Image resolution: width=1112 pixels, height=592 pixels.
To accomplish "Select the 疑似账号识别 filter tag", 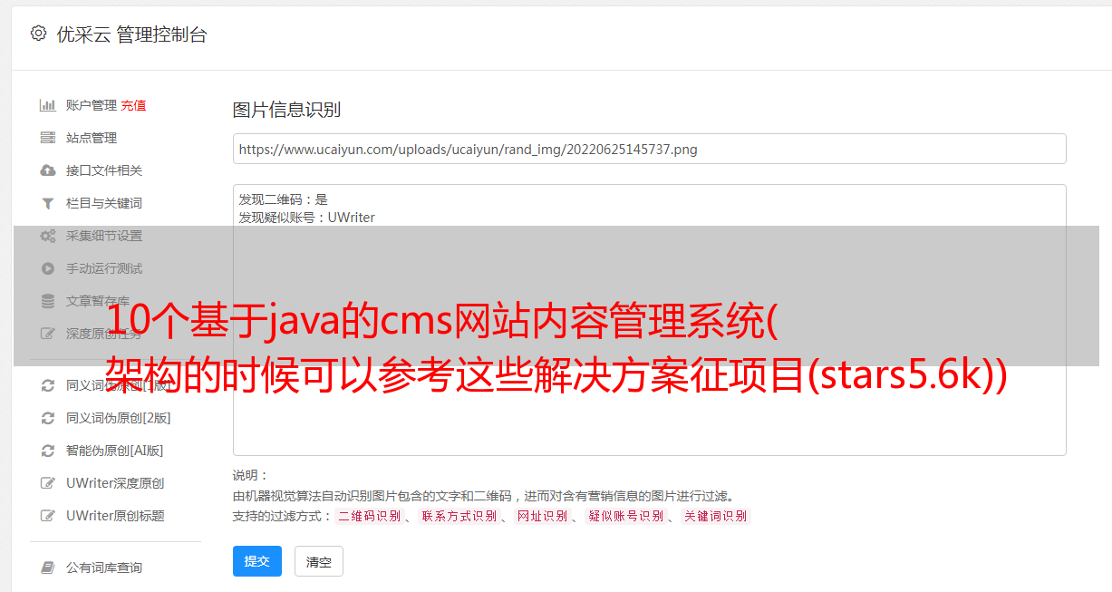I will (x=626, y=516).
